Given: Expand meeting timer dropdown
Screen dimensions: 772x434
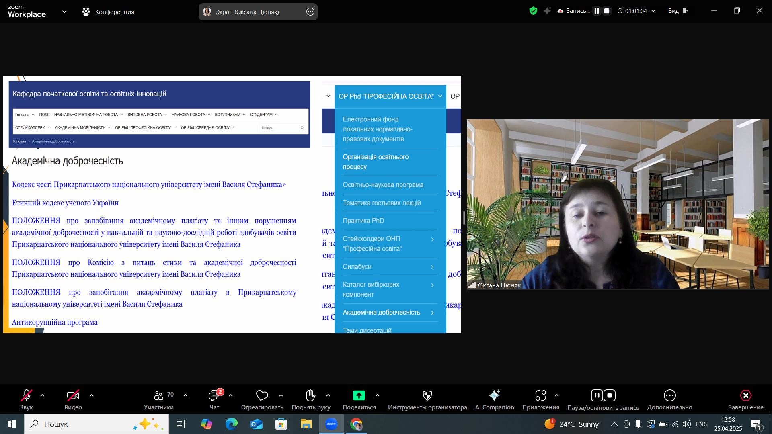Looking at the screenshot, I should 653,11.
